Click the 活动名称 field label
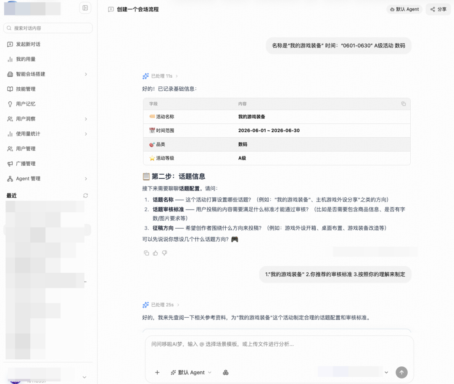 165,117
